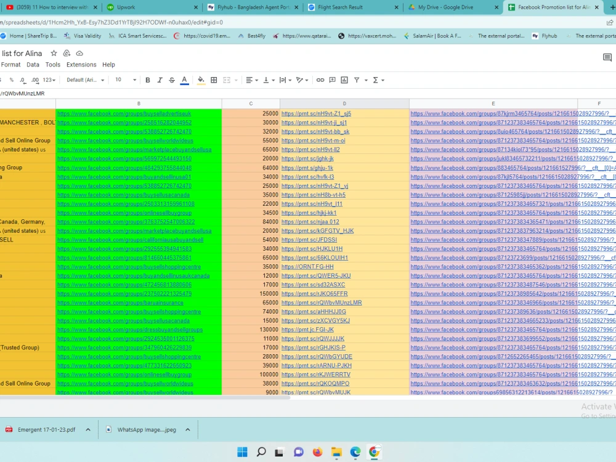Screen dimensions: 616x462
Task: Toggle italic formatting
Action: (160, 79)
